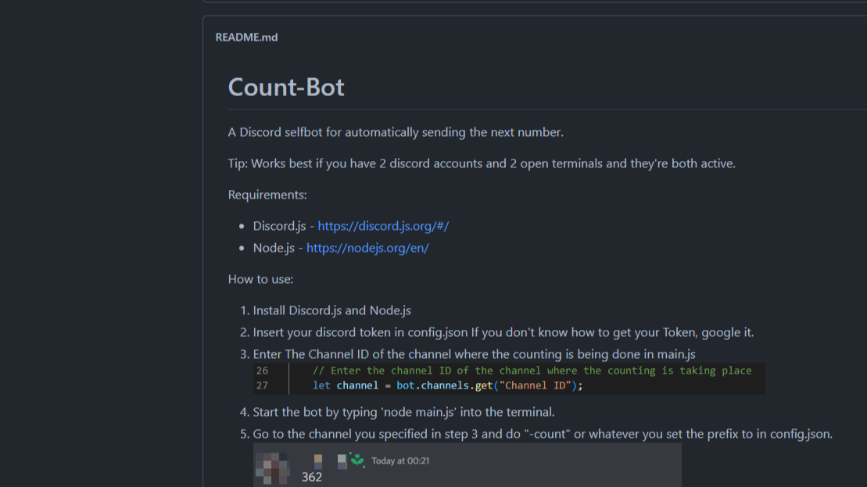Click the 'Tip: Works best' paragraph
The image size is (867, 487).
pos(481,163)
